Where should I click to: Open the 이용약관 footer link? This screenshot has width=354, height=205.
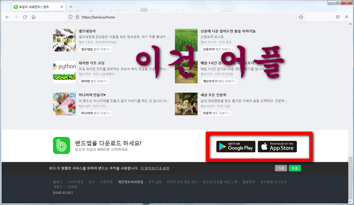click(106, 182)
